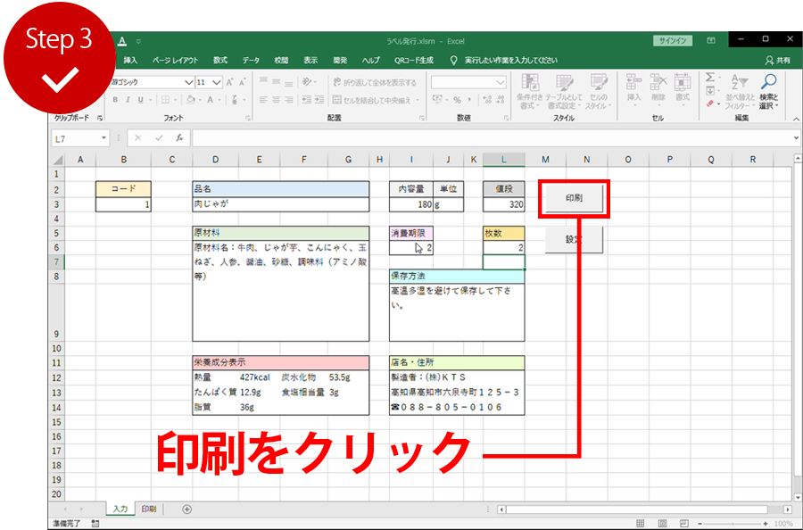Click the center horizontally icon
This screenshot has width=803, height=530.
coord(276,100)
